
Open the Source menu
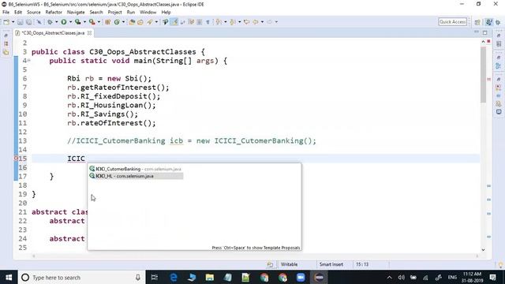click(33, 13)
